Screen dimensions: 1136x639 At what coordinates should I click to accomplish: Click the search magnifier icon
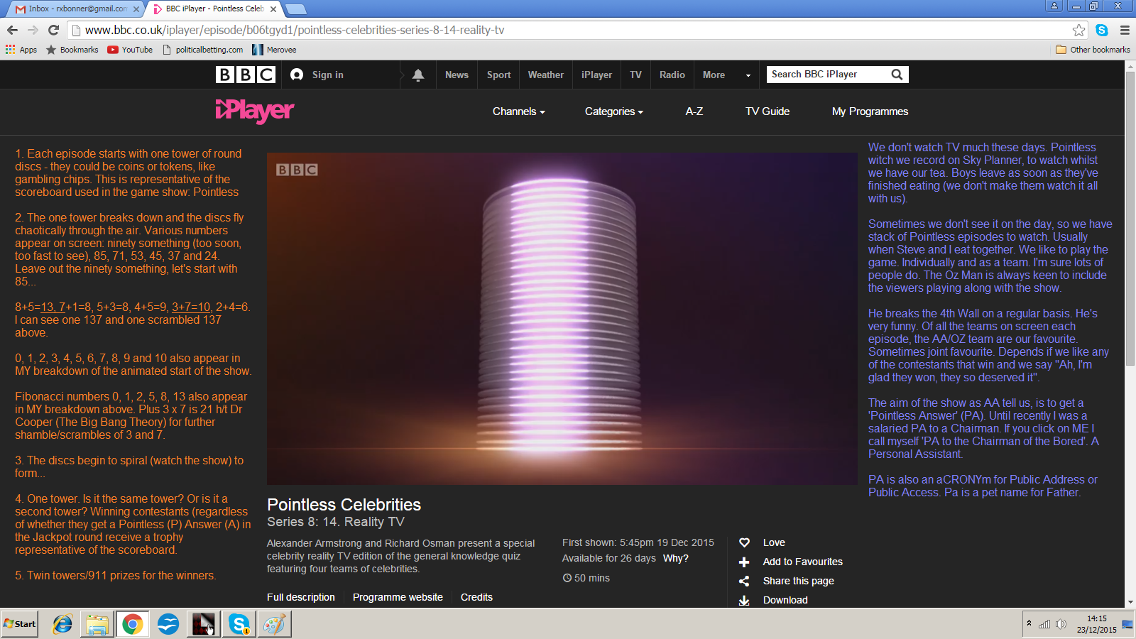click(897, 75)
